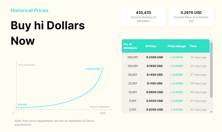This screenshot has width=222, height=132.
Task: Click the + 0.0350 price change value
Action: click(177, 75)
